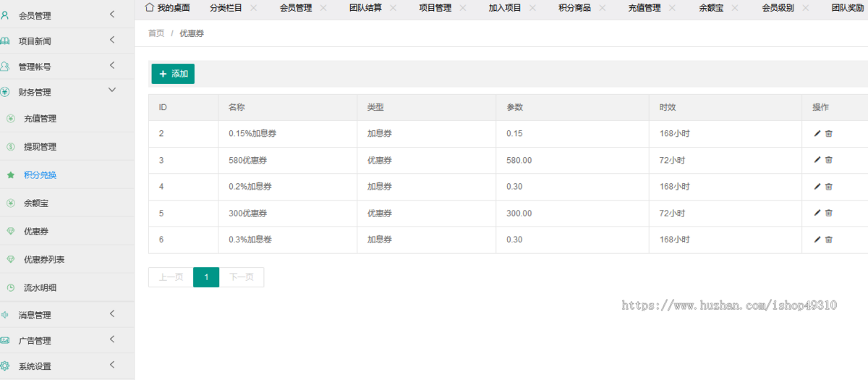Click the 消息管理 speaker icon
Screen dimensions: 868x380
point(5,315)
